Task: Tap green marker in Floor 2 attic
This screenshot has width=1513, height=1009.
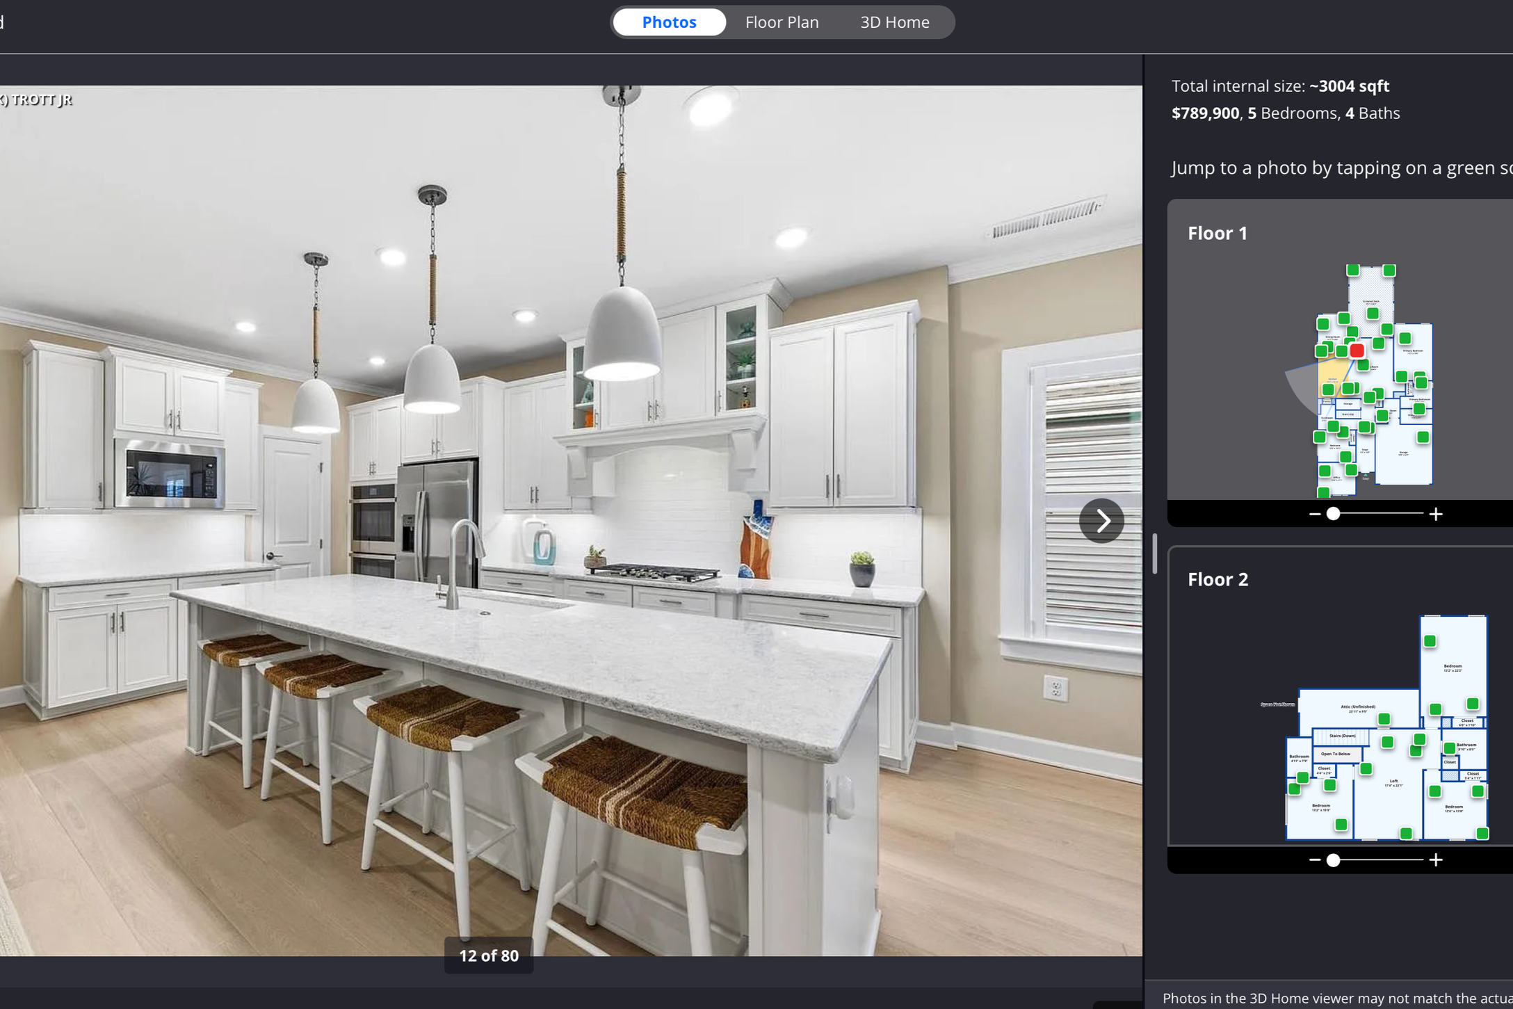Action: [x=1384, y=719]
